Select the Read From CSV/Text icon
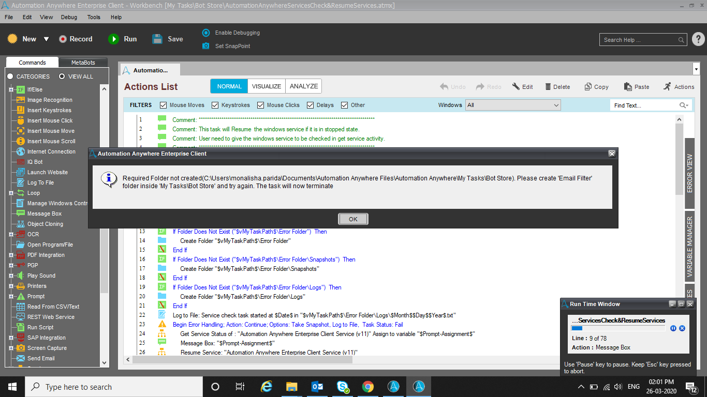 point(21,307)
